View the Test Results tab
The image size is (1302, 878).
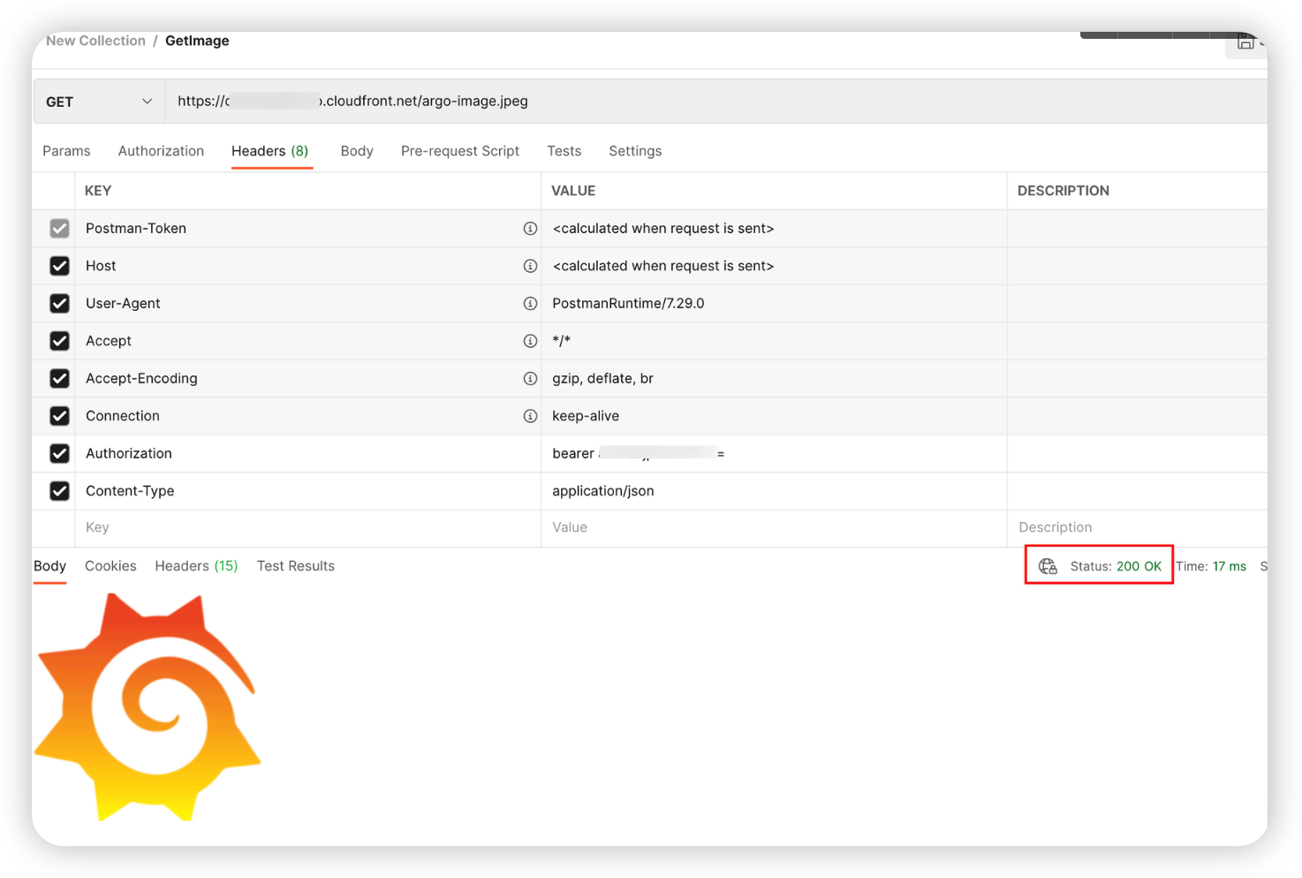[296, 566]
